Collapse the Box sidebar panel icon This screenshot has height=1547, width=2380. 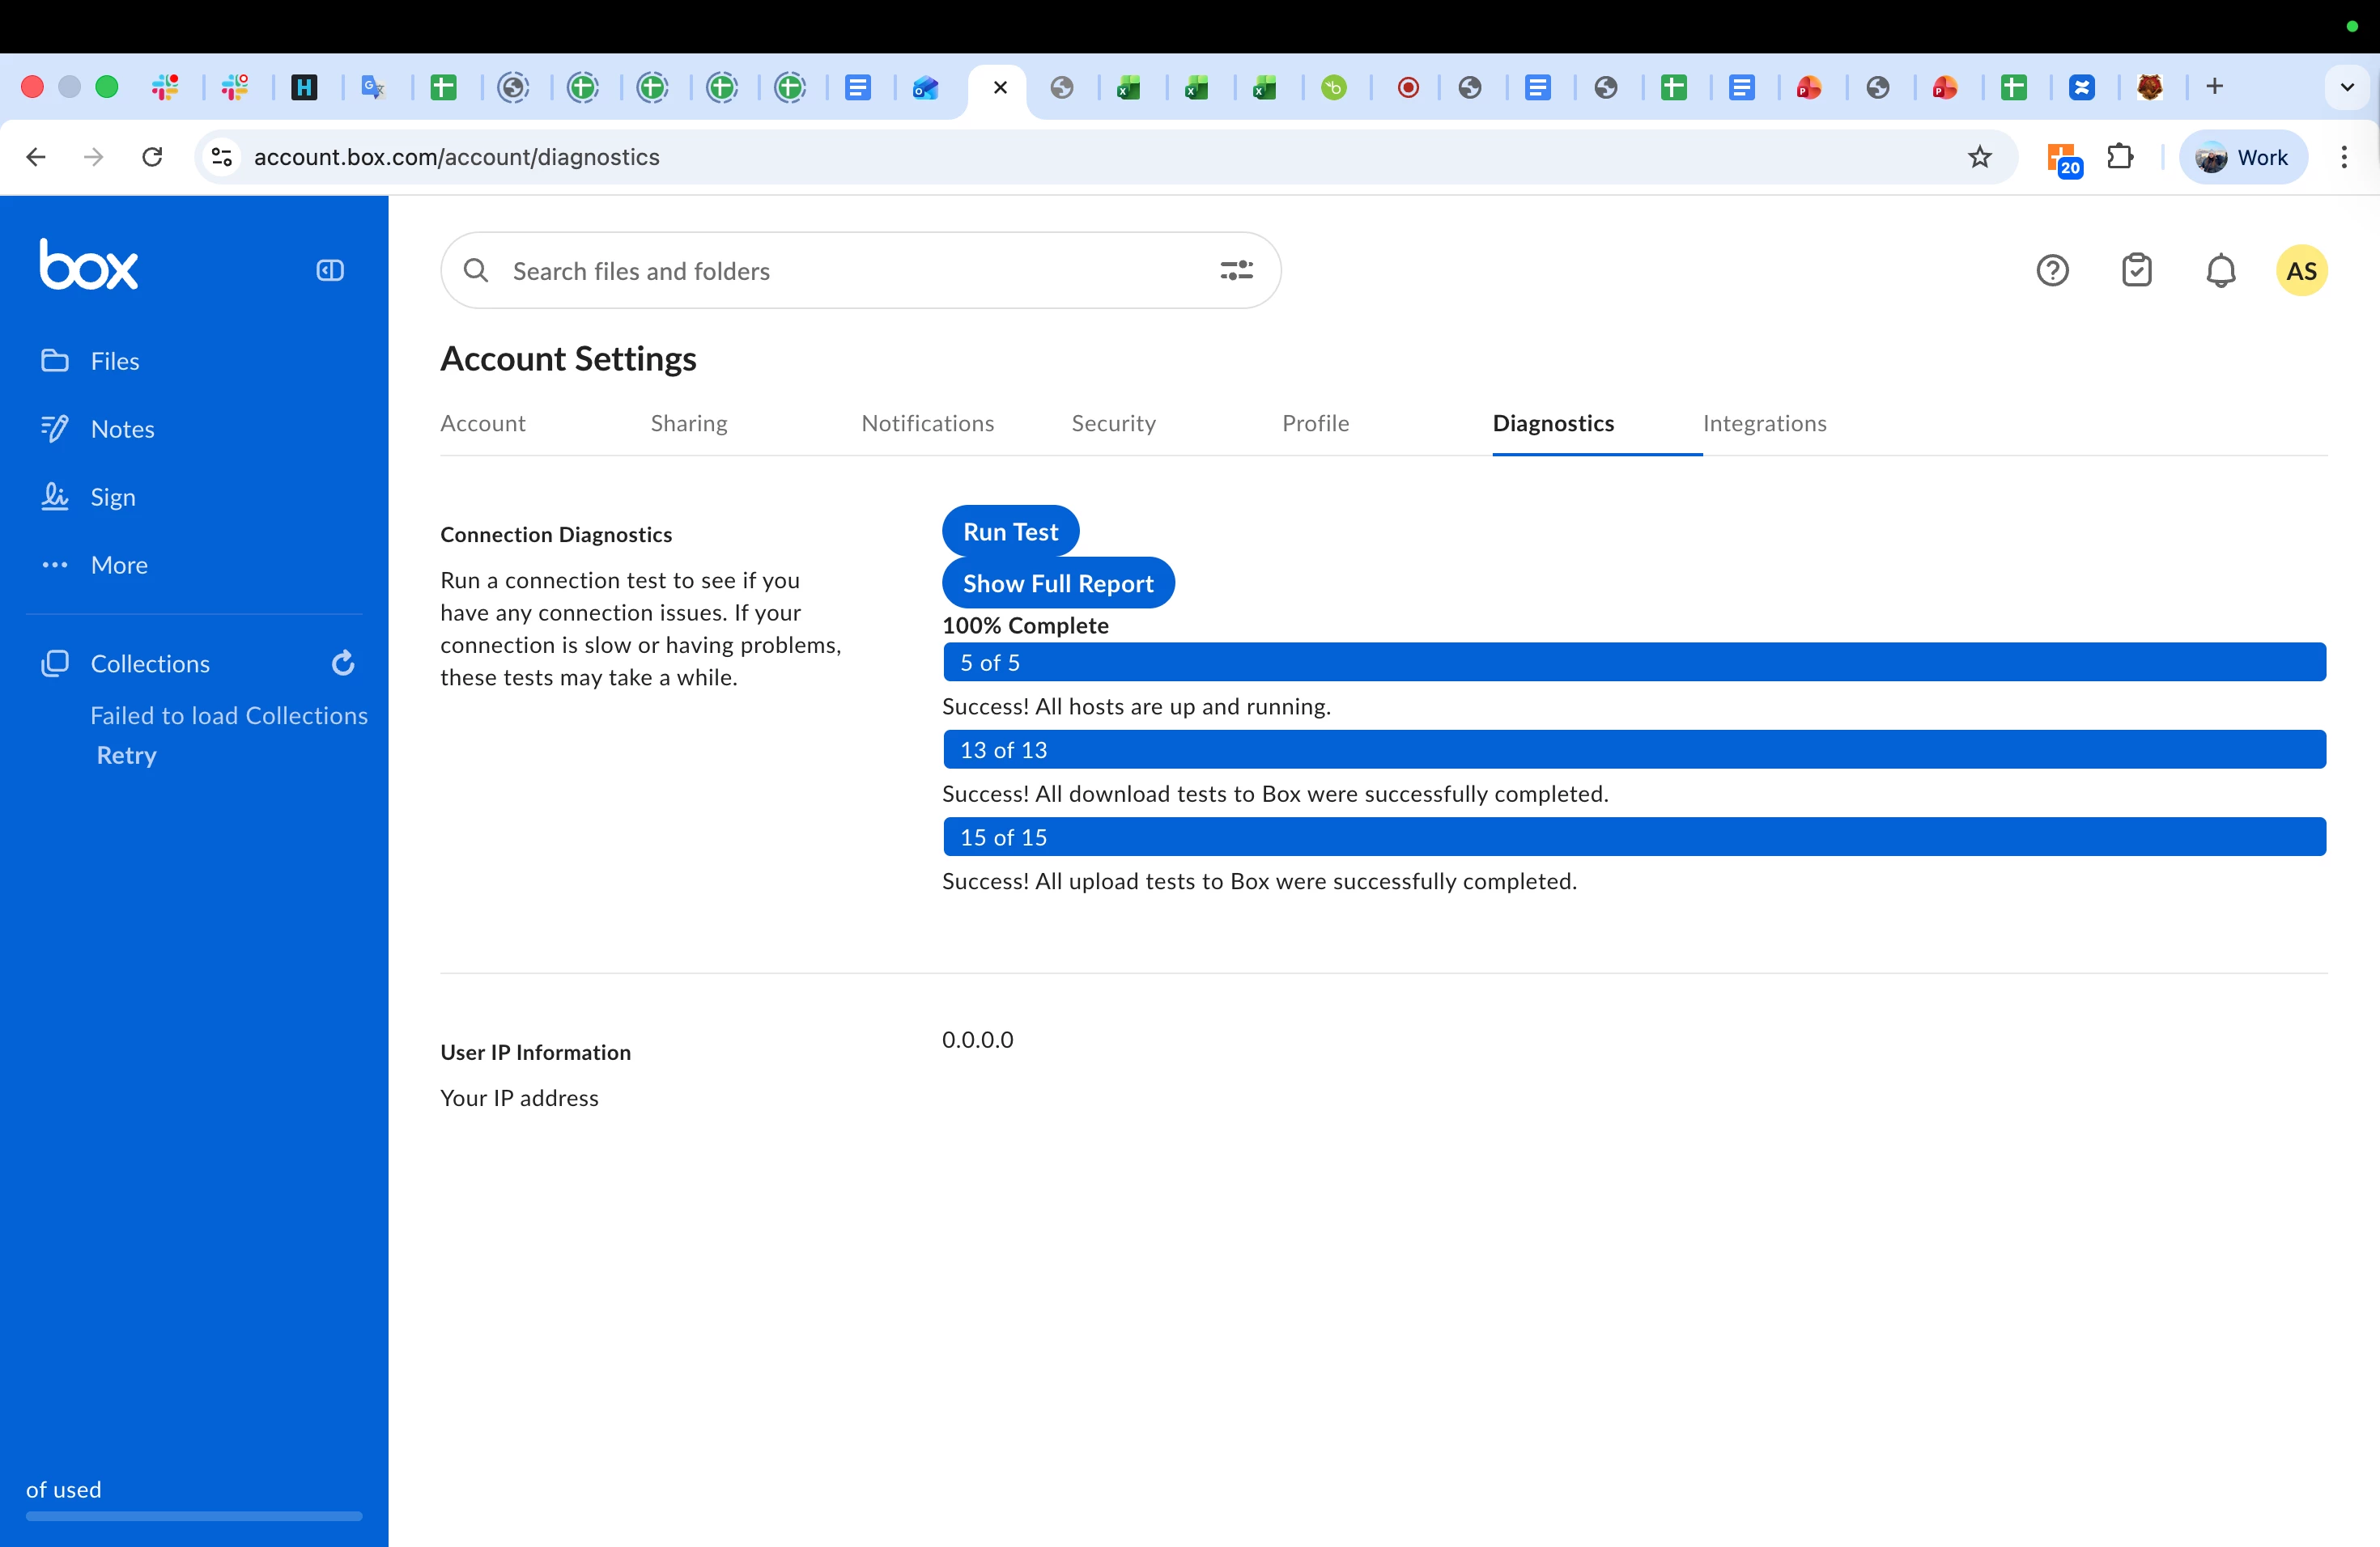coord(330,271)
